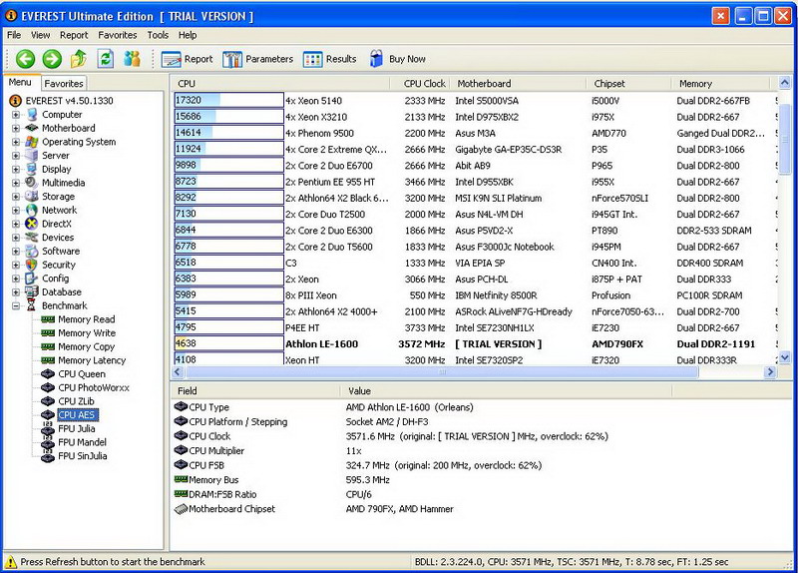Select the Server icon in tree

[32, 156]
